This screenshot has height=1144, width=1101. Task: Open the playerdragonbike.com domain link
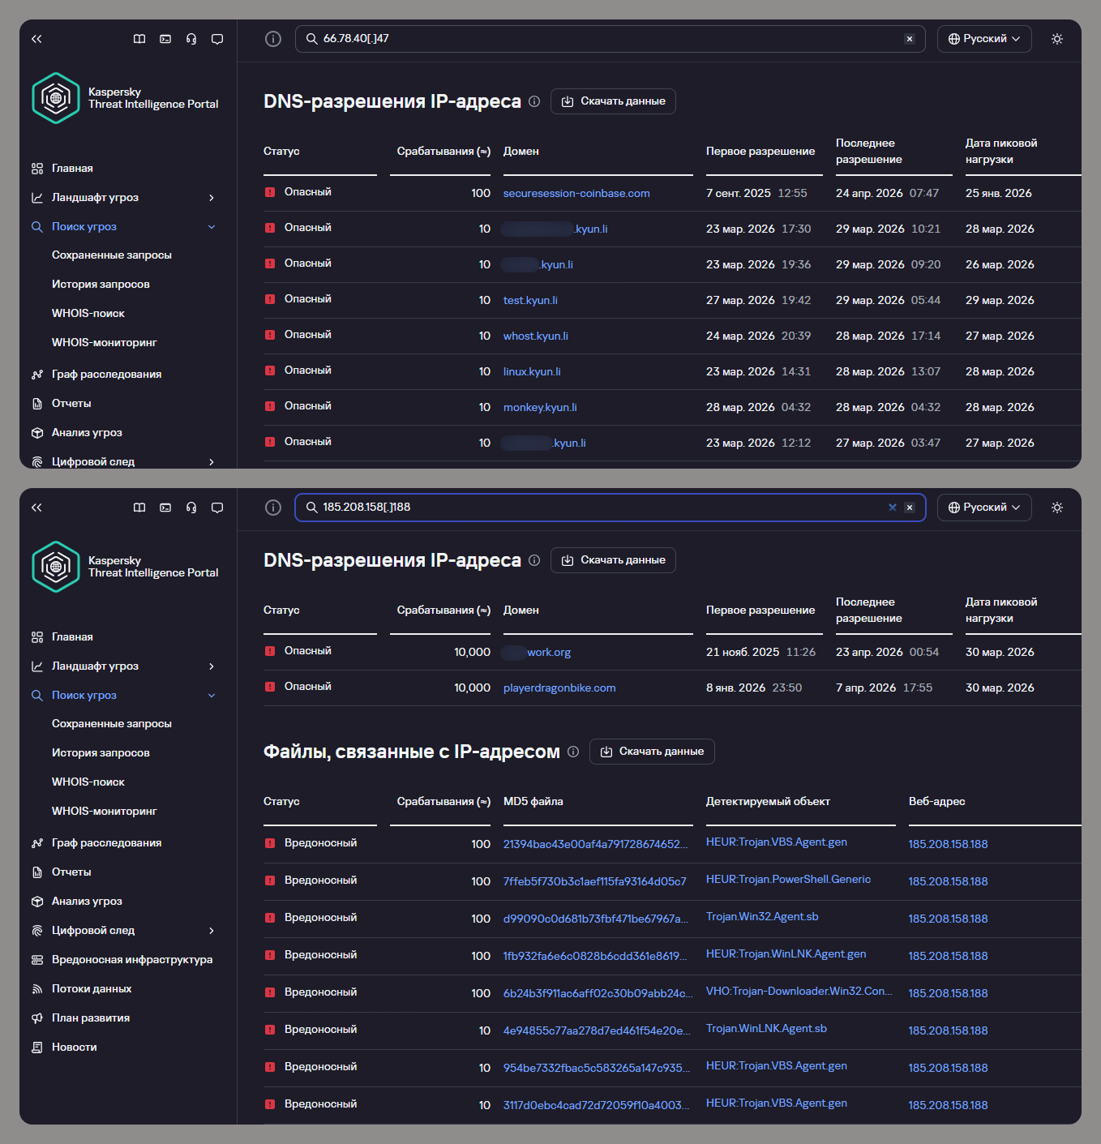(559, 688)
